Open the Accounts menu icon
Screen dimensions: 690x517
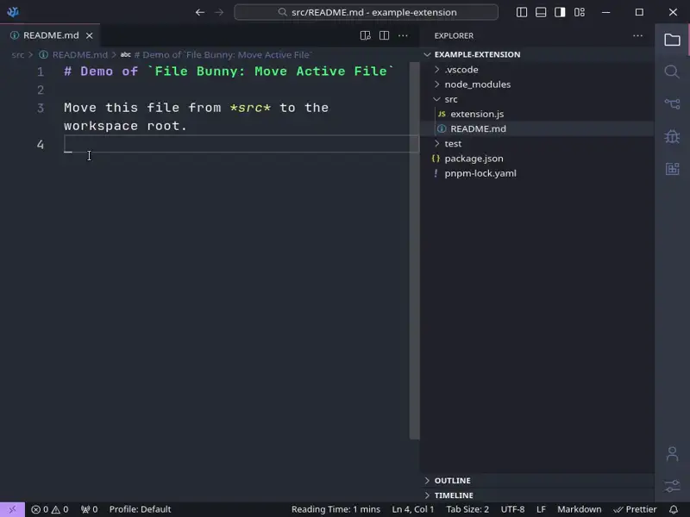(672, 454)
